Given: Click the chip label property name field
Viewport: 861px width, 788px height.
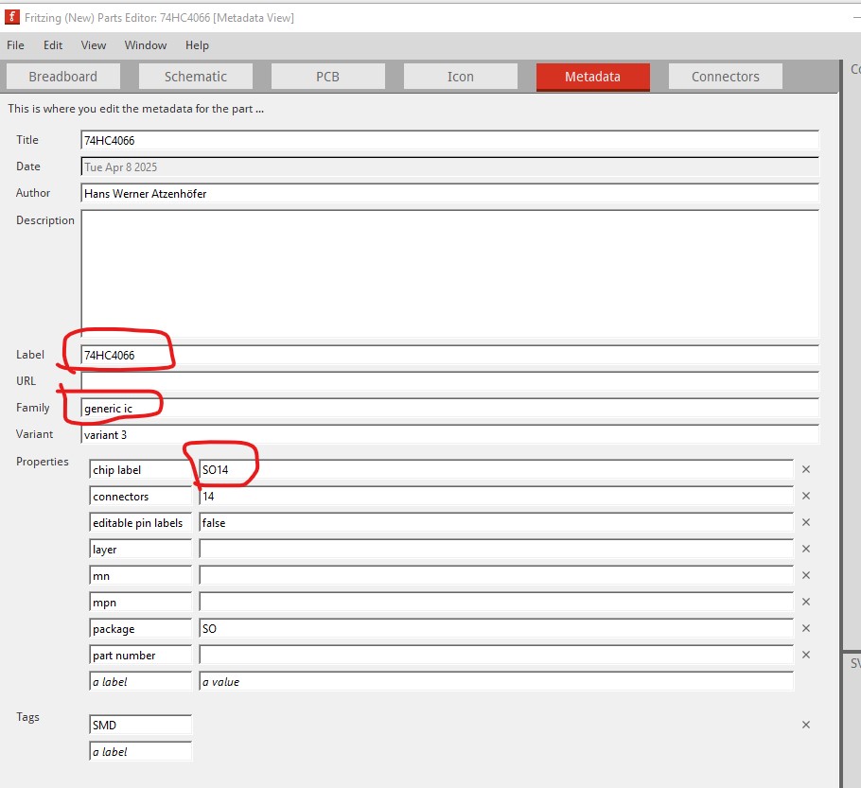Looking at the screenshot, I should [140, 469].
